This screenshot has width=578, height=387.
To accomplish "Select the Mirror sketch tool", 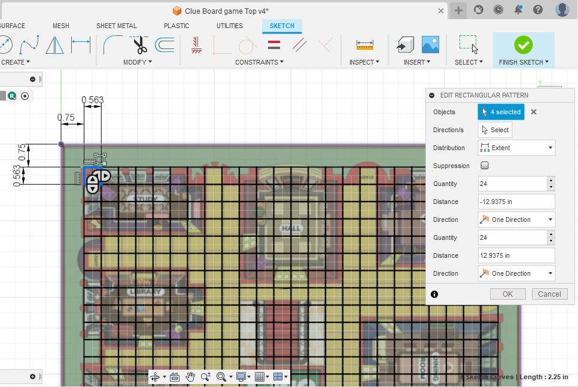I will click(54, 45).
